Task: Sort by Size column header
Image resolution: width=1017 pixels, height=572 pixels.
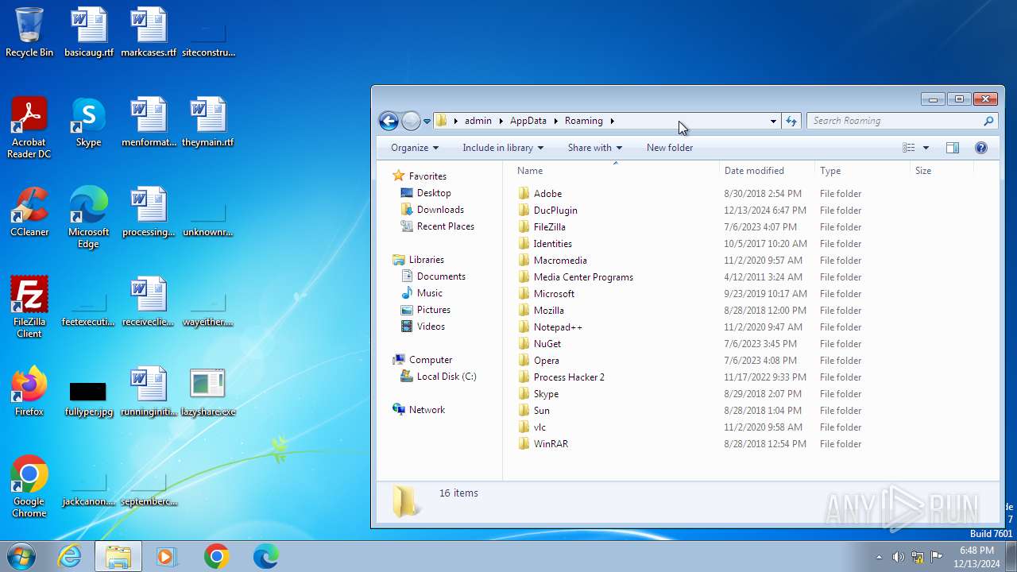Action: (942, 171)
